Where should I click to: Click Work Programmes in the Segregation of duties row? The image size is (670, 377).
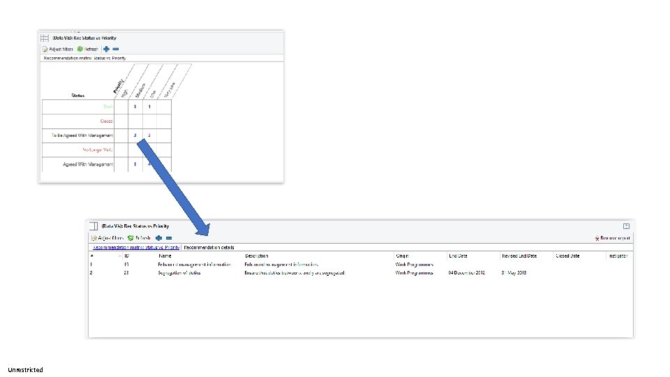point(414,273)
